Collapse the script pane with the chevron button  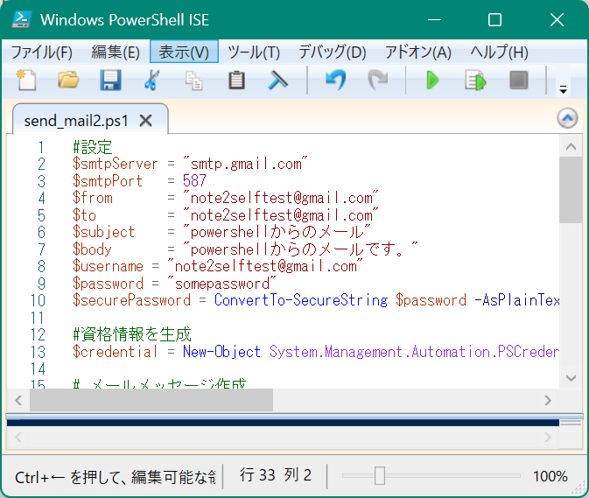[567, 118]
